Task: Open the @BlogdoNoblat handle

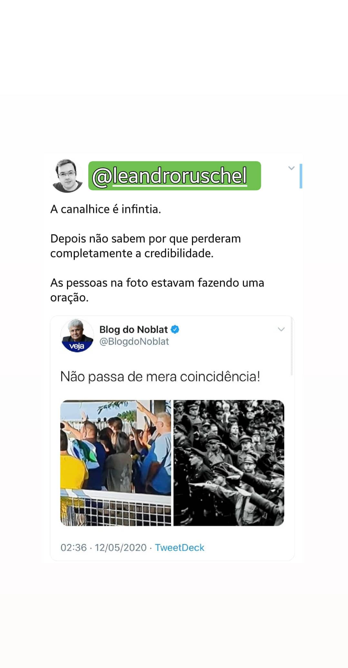Action: [134, 342]
